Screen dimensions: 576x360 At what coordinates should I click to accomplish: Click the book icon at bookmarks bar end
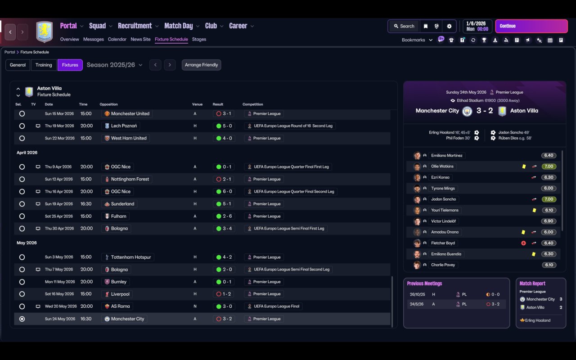(x=561, y=40)
